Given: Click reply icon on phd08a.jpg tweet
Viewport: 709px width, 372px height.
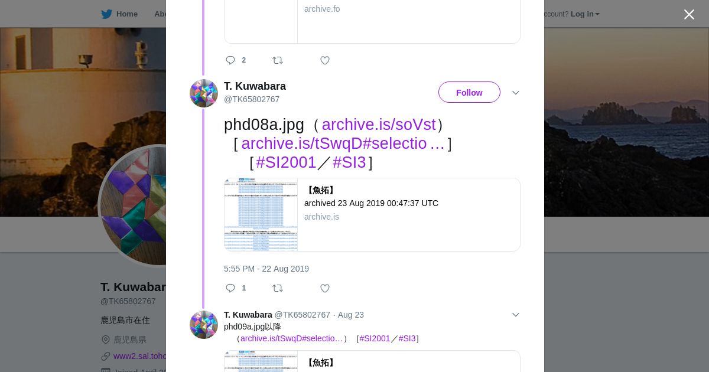Looking at the screenshot, I should 230,288.
